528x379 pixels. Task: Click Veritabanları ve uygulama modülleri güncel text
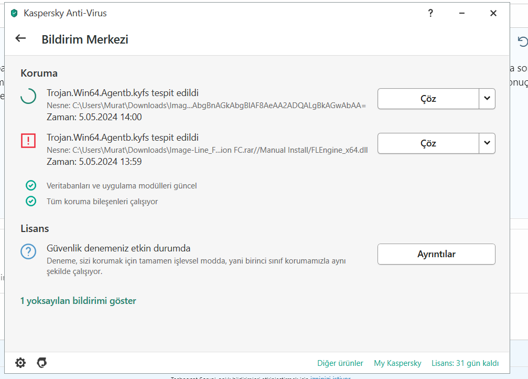(122, 186)
